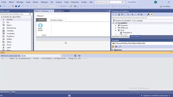Click the Démarrer start button
Screen dimensions: 173x97
coord(62,6)
